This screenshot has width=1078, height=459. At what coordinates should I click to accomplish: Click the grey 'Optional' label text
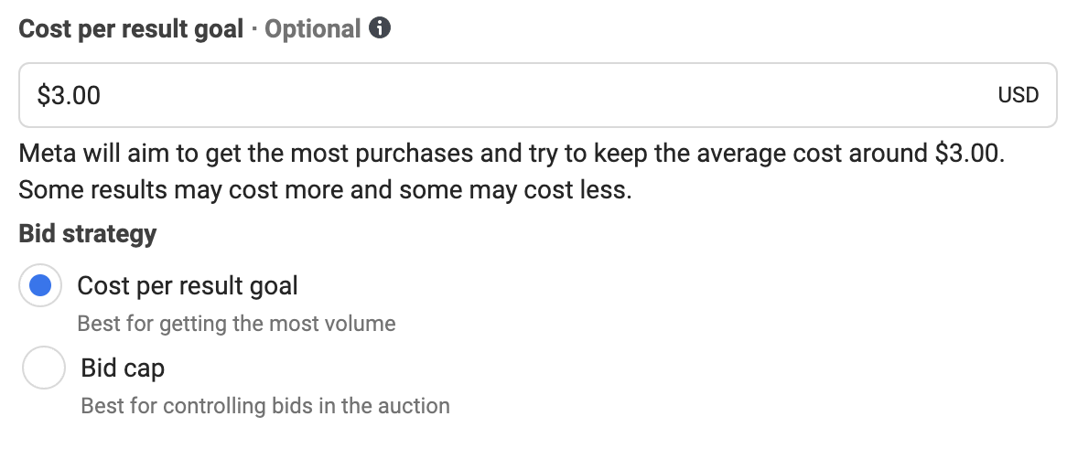pyautogui.click(x=313, y=29)
